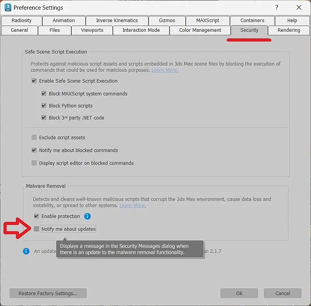Enable Exclude script assets checkbox
311x306 pixels.
coord(34,137)
